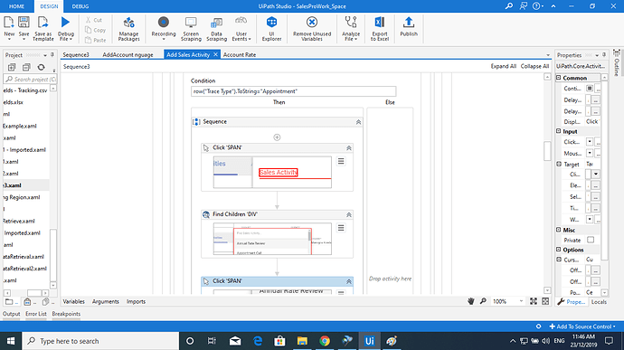This screenshot has height=350, width=624.
Task: Collapse the Misc properties section
Action: point(559,230)
